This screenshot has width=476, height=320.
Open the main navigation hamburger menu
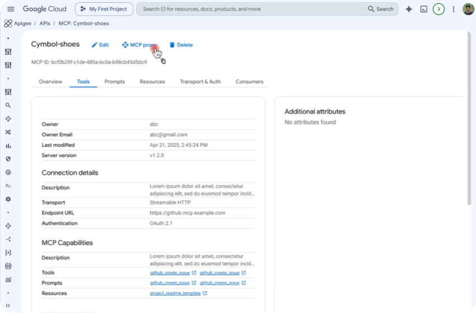click(11, 9)
